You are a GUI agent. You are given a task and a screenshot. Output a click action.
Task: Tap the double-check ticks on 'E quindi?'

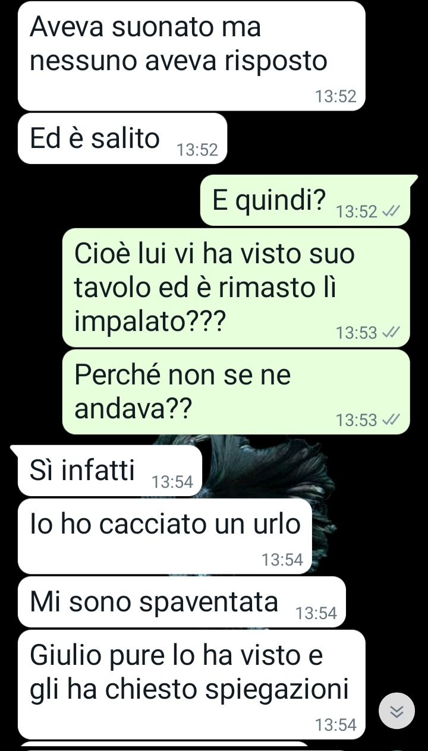(392, 212)
